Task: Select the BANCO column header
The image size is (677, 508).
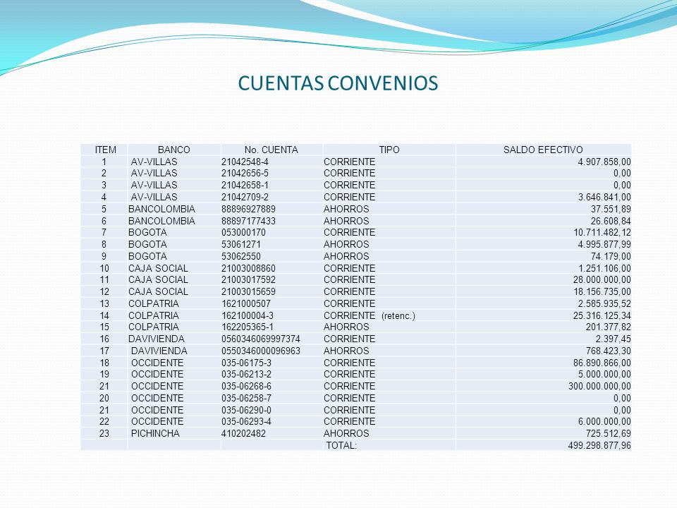Action: (173, 150)
